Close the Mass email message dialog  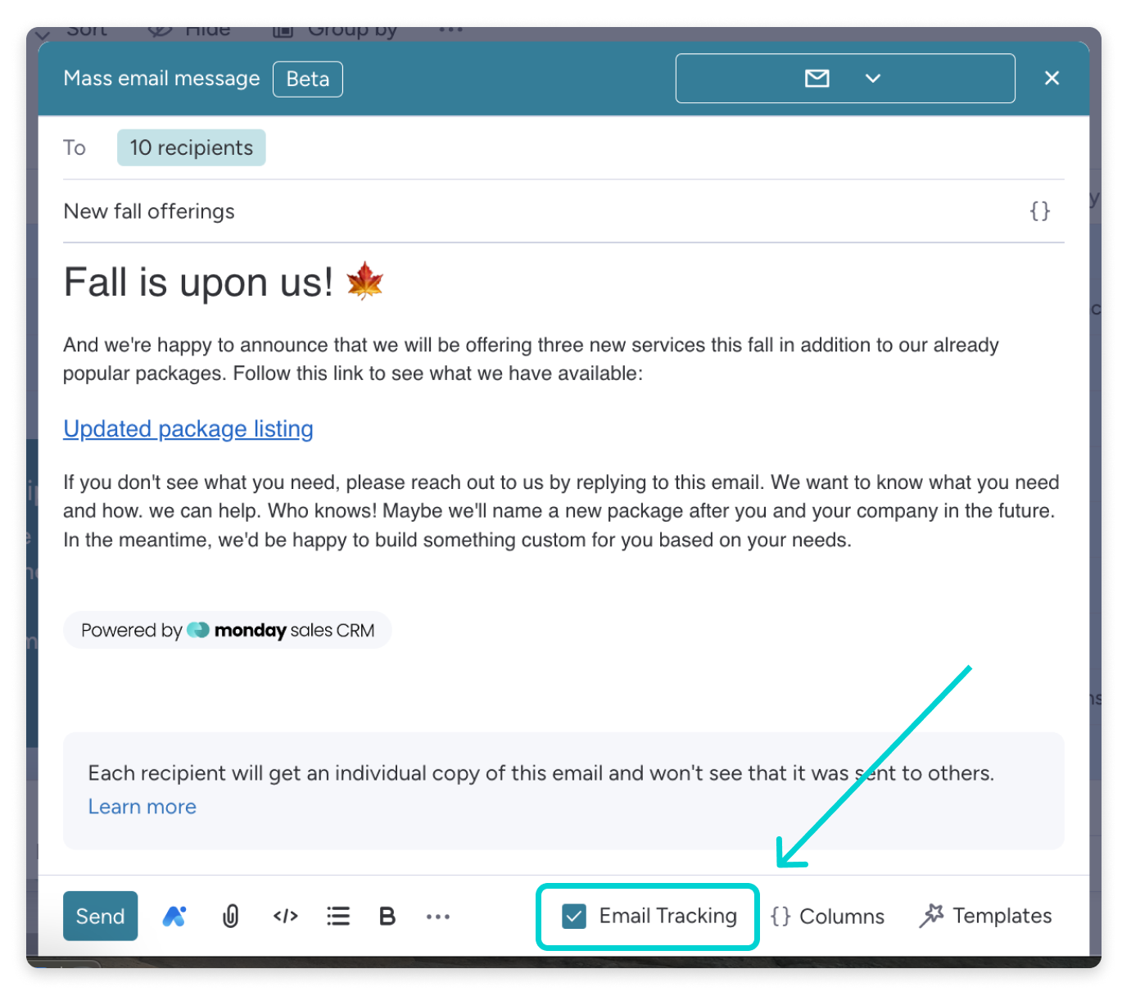click(x=1052, y=78)
